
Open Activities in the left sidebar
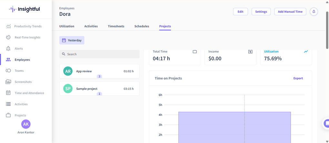coord(21,104)
